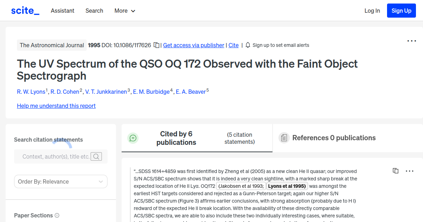Open Get access via publisher link
423x222 pixels.
point(194,45)
